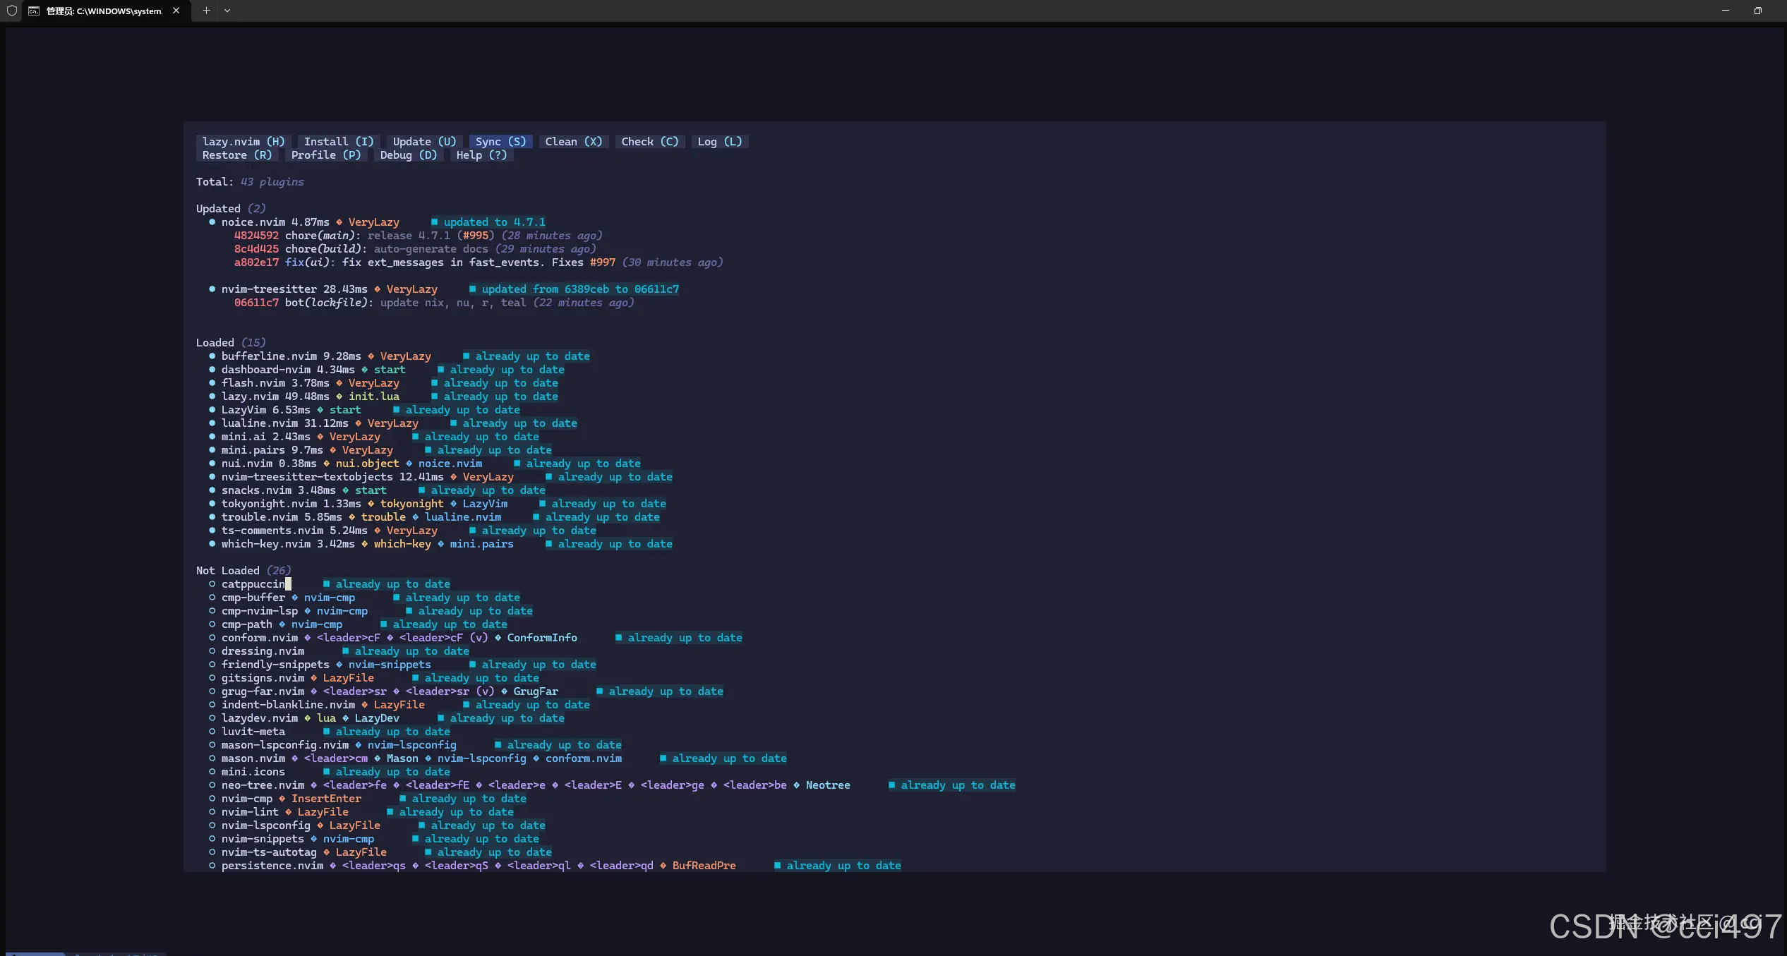
Task: Click the terminal tab icon
Action: click(x=34, y=11)
